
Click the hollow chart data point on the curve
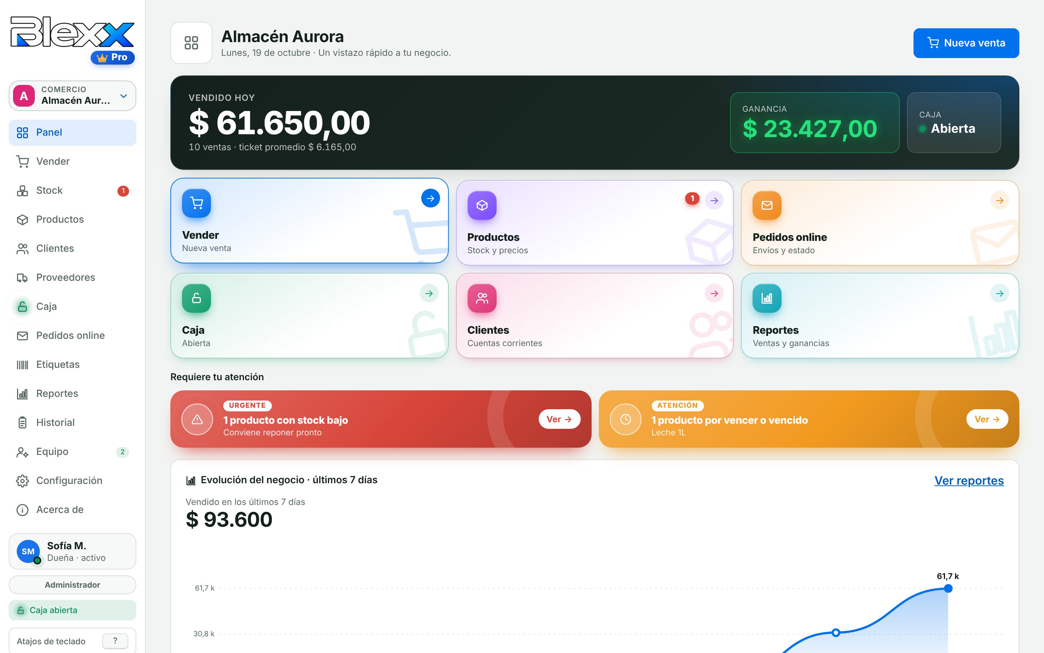click(836, 633)
